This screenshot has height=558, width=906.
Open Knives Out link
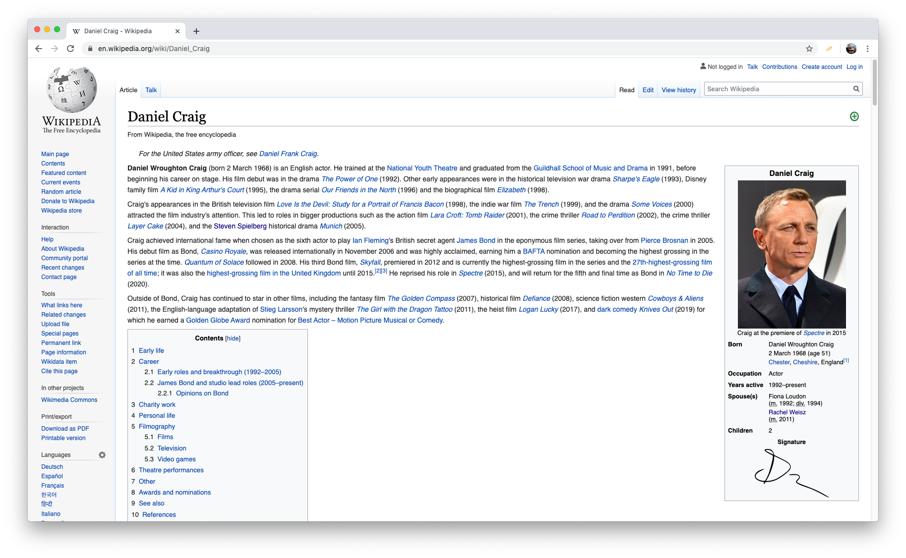pos(656,309)
